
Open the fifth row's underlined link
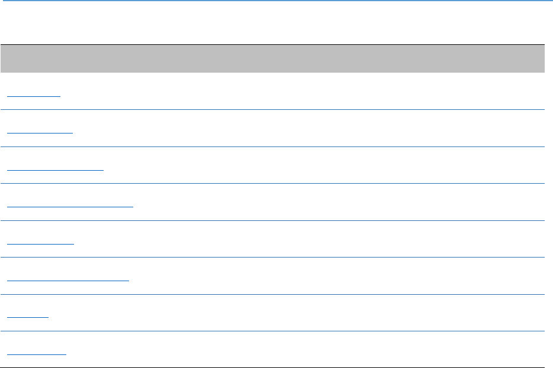click(x=41, y=241)
